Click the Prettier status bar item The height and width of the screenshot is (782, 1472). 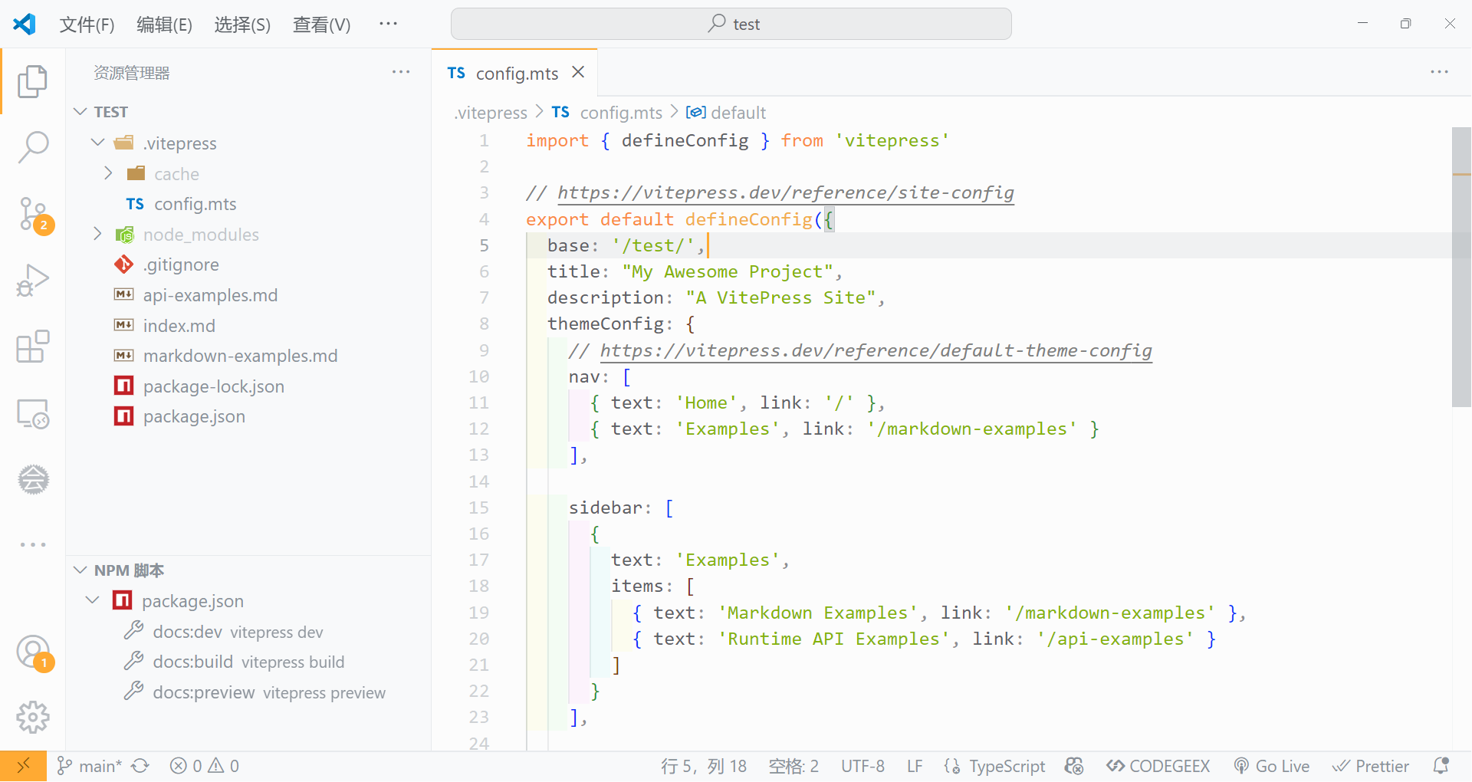[x=1371, y=766]
